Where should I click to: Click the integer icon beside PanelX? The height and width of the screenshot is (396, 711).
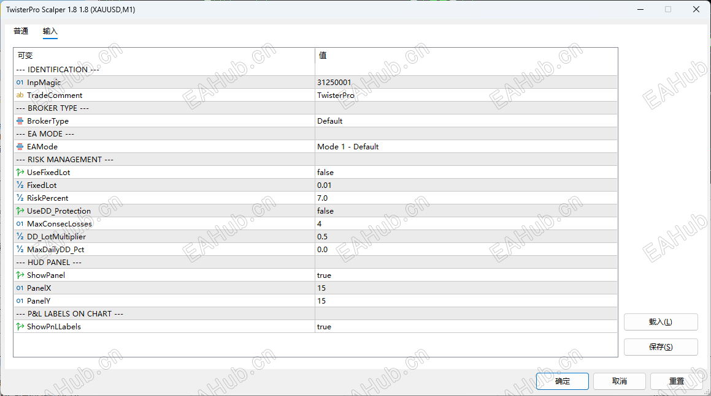[20, 288]
